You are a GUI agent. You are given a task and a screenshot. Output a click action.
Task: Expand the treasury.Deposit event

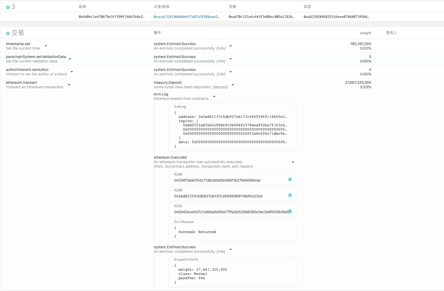pyautogui.click(x=233, y=85)
